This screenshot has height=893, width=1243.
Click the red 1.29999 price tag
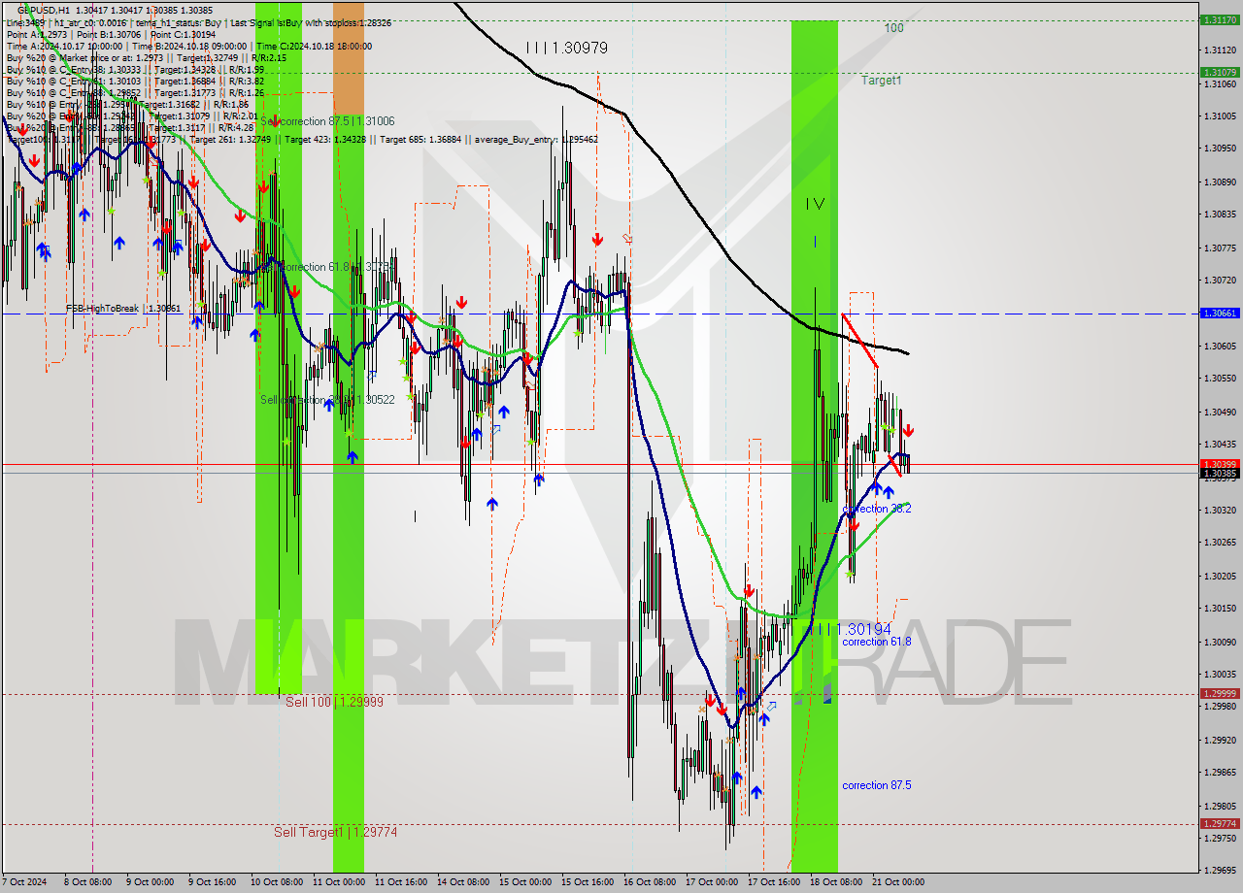click(x=1219, y=693)
